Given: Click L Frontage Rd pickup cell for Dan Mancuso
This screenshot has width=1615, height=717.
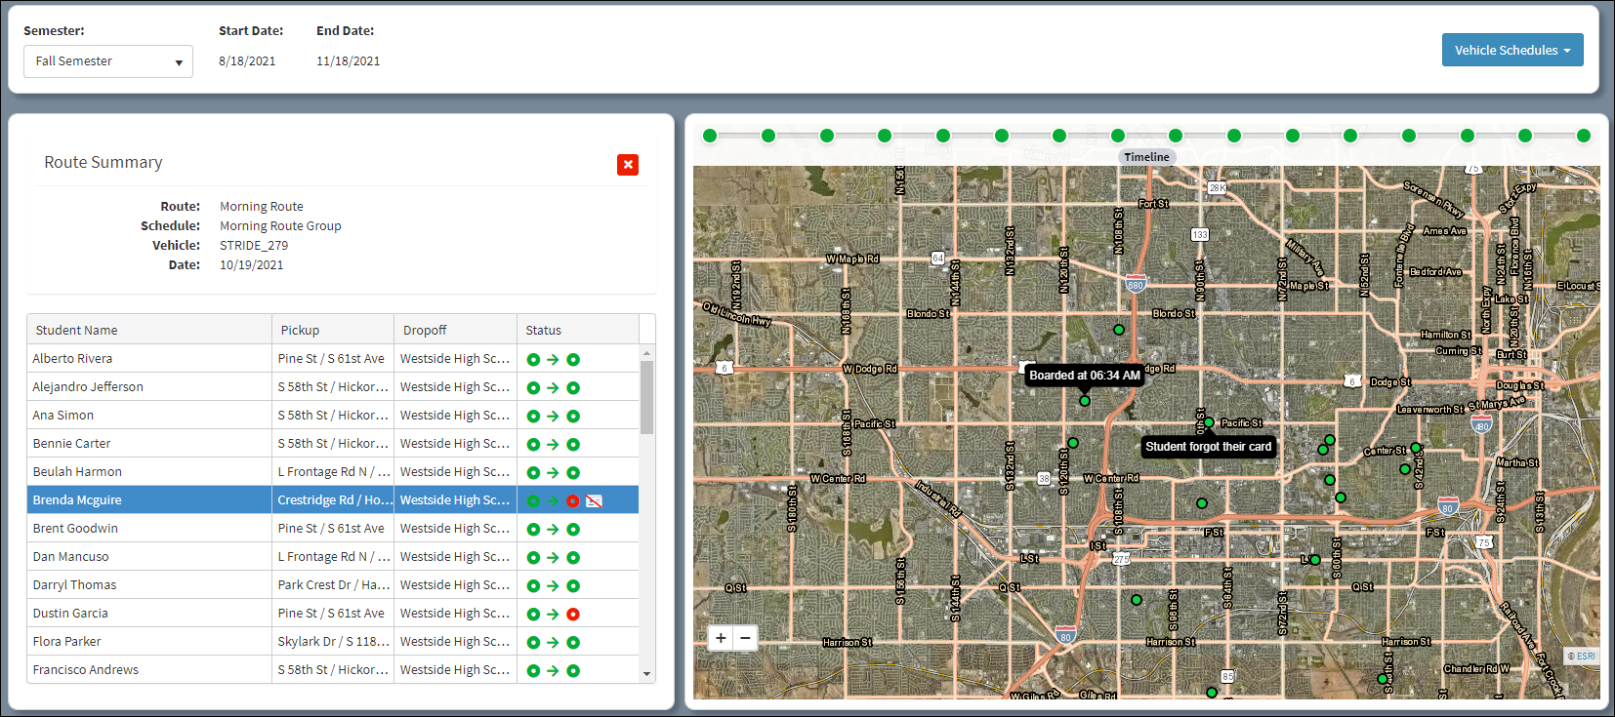Looking at the screenshot, I should (333, 557).
